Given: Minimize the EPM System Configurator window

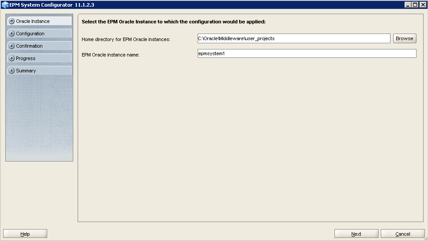Looking at the screenshot, I should click(x=408, y=5).
